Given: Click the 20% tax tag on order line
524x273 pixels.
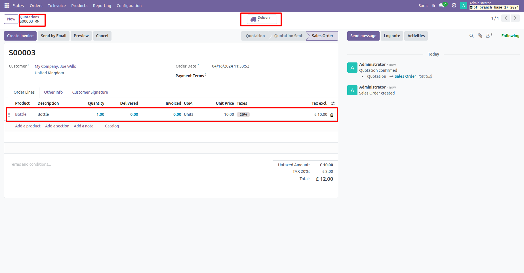Looking at the screenshot, I should click(x=243, y=114).
